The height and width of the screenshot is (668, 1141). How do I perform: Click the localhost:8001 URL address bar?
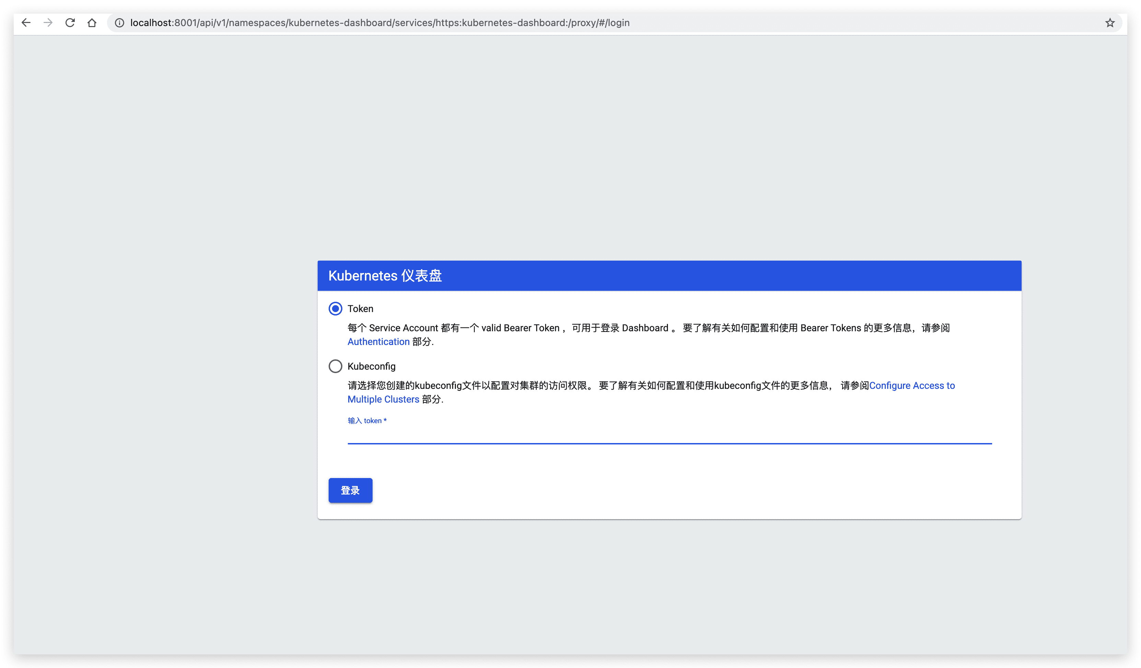[379, 23]
